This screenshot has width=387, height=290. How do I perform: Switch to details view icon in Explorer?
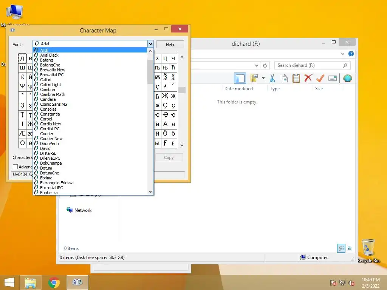point(341,248)
